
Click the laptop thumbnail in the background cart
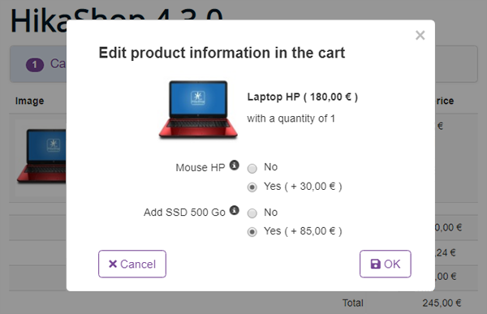coord(41,156)
